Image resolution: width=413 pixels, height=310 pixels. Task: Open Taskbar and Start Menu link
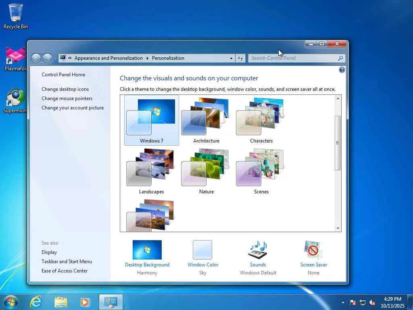tap(67, 262)
